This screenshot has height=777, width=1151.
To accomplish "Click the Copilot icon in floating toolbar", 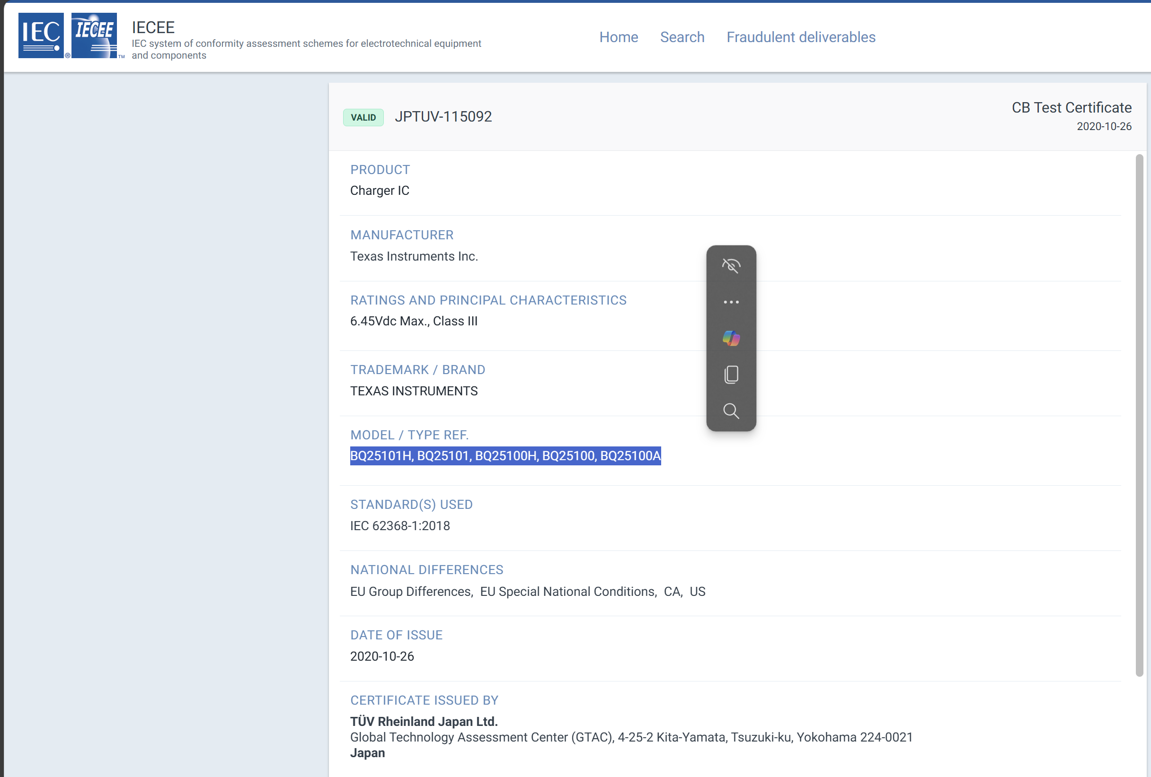I will pos(731,339).
